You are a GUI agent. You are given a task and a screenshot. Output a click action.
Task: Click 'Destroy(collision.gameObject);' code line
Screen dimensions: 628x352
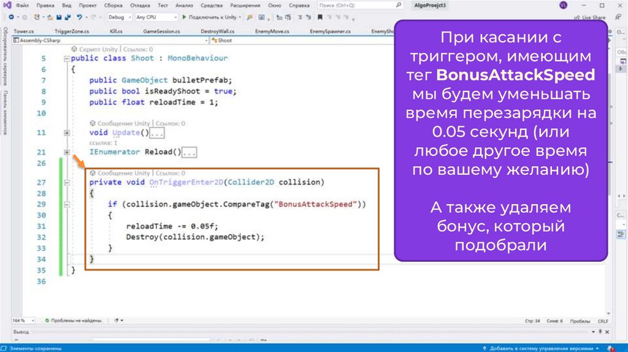click(196, 237)
